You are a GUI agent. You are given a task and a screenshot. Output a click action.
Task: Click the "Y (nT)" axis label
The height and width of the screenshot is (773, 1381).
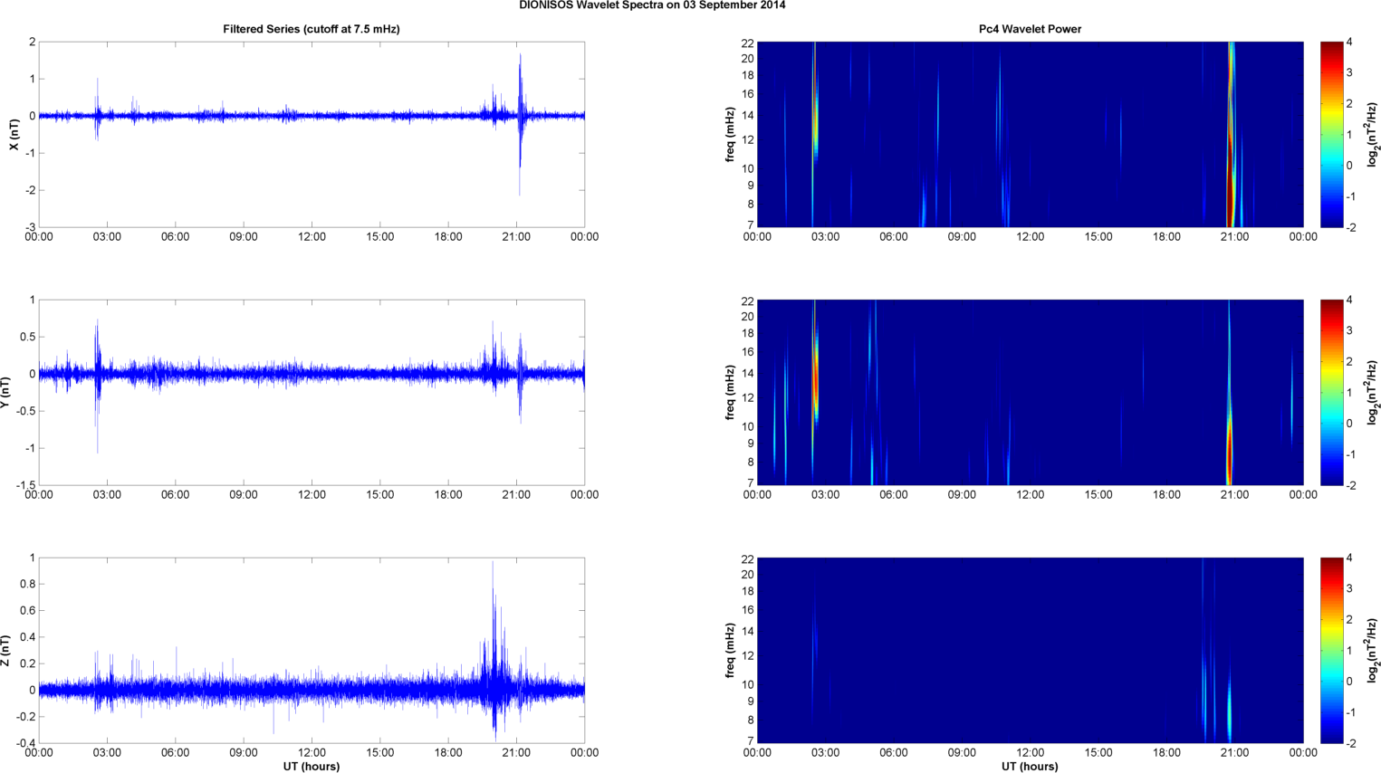[x=5, y=392]
